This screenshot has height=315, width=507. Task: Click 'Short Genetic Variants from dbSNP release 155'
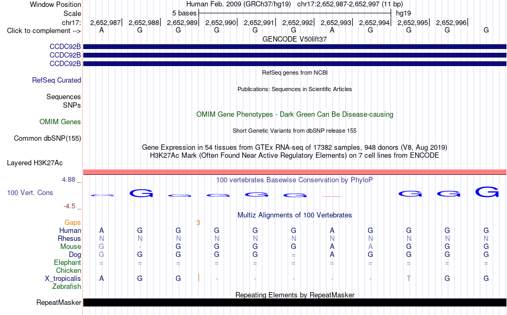(x=295, y=131)
